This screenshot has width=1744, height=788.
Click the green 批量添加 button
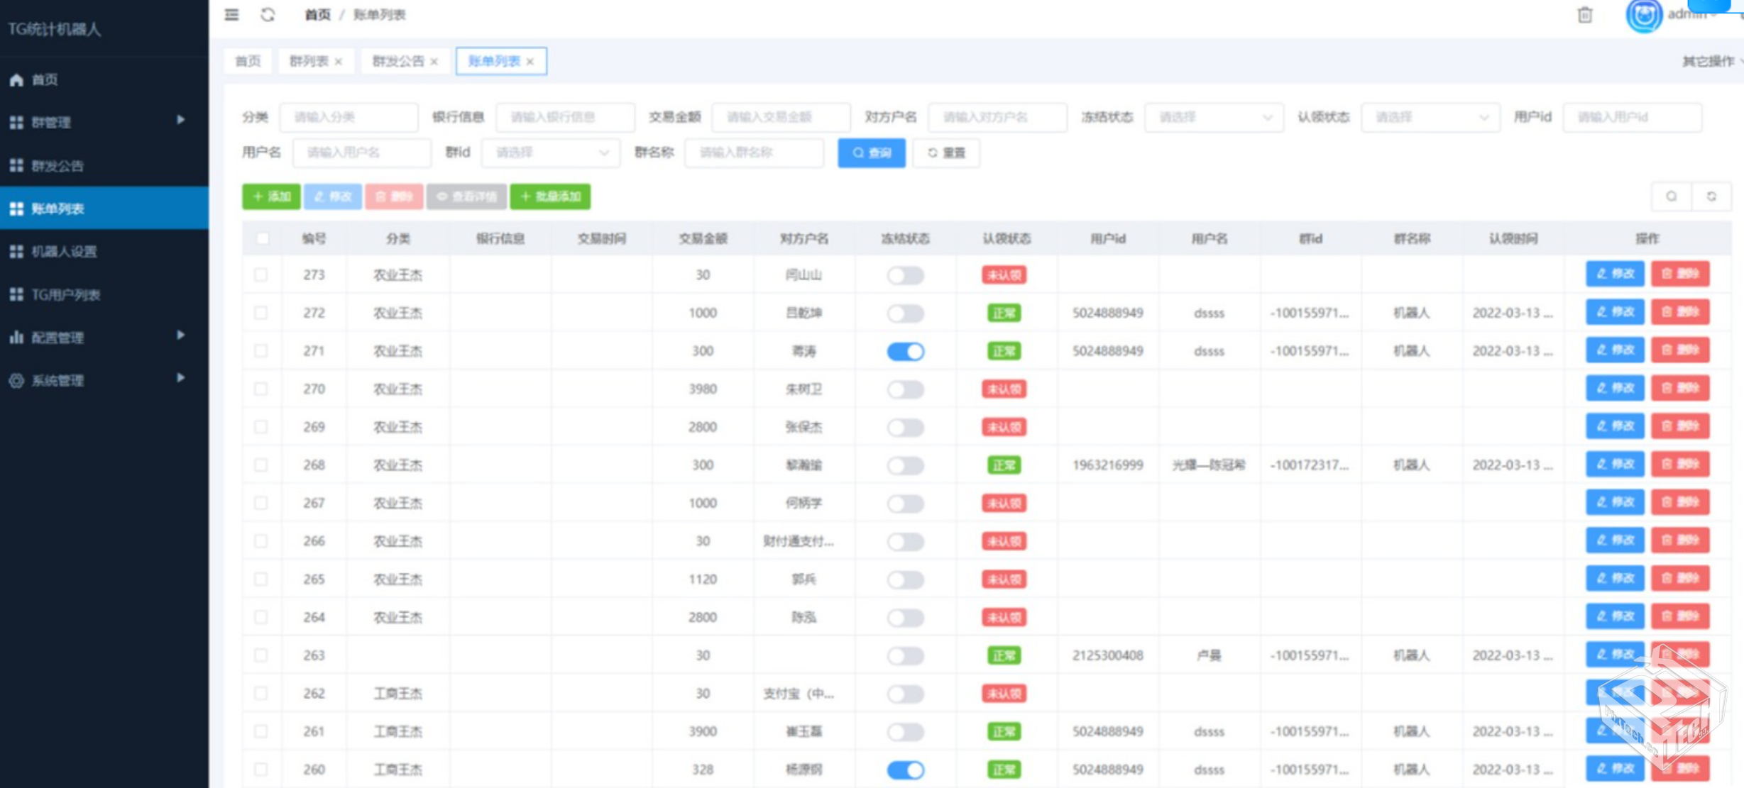point(550,196)
